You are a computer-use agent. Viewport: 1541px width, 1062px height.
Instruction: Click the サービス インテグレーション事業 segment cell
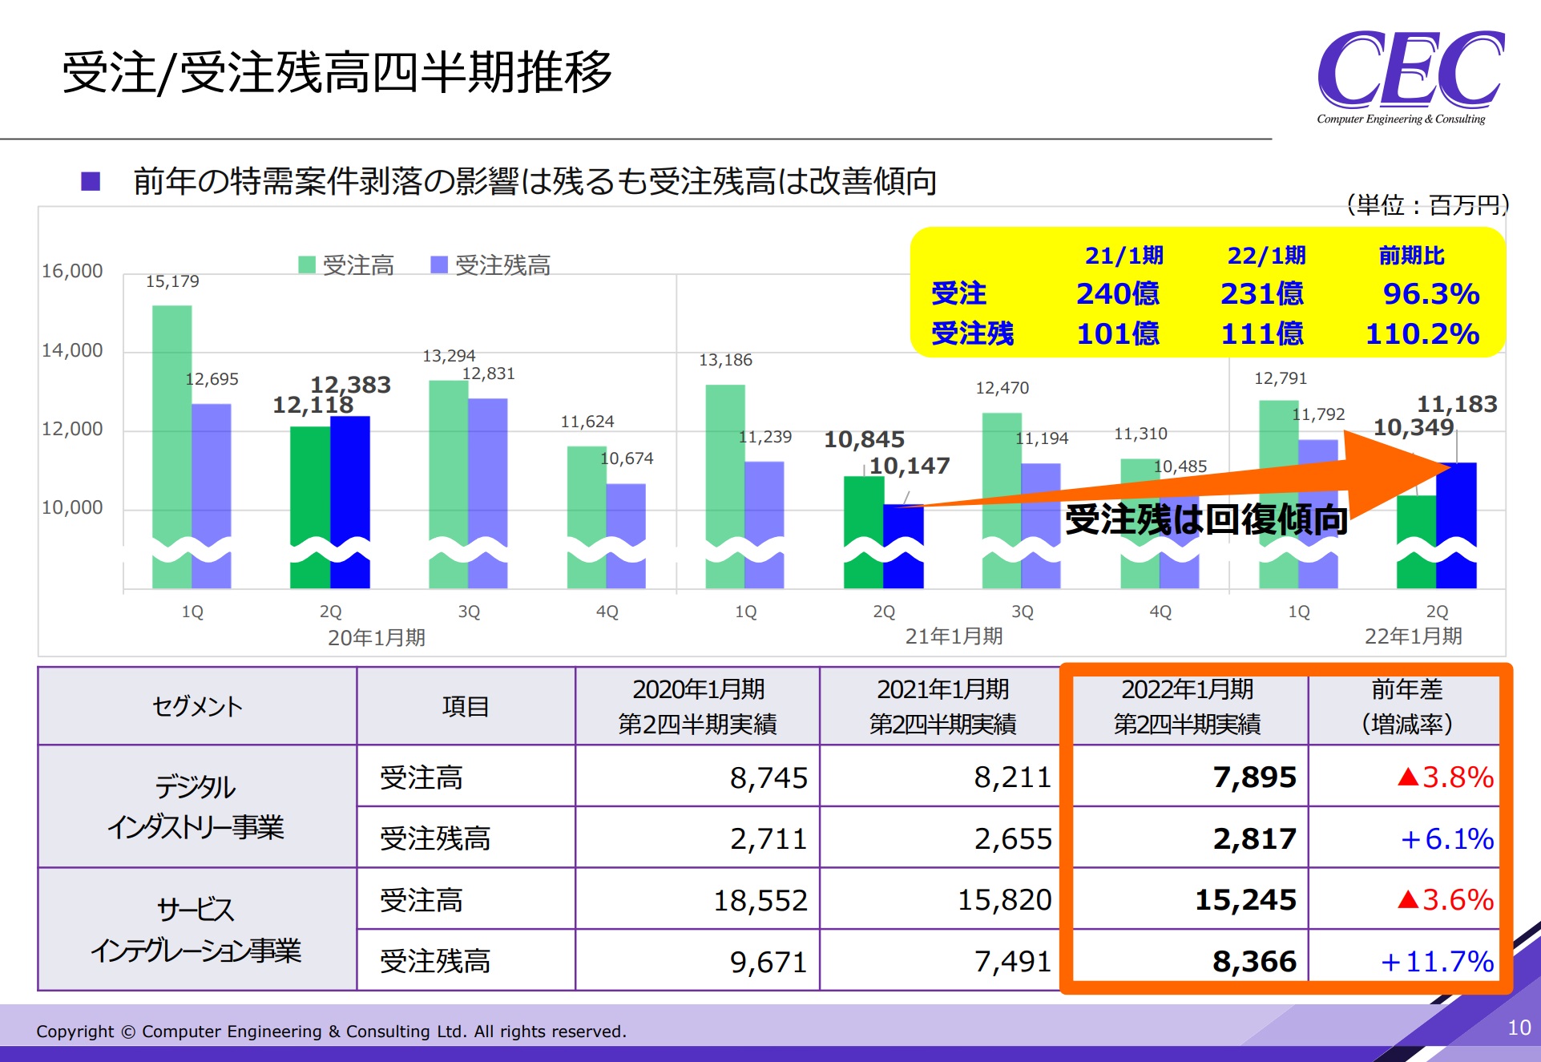point(196,930)
